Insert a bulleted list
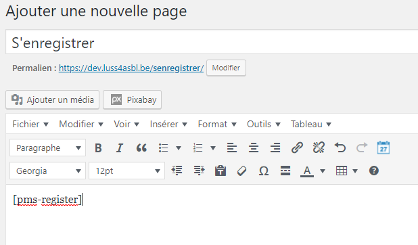This screenshot has height=245, width=418. tap(163, 148)
